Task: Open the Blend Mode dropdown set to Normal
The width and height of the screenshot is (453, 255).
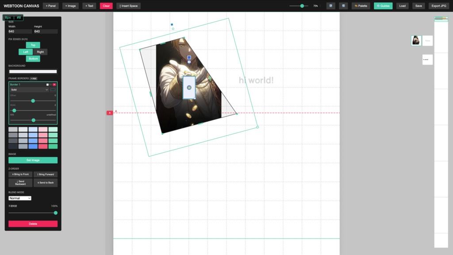Action: pos(19,198)
